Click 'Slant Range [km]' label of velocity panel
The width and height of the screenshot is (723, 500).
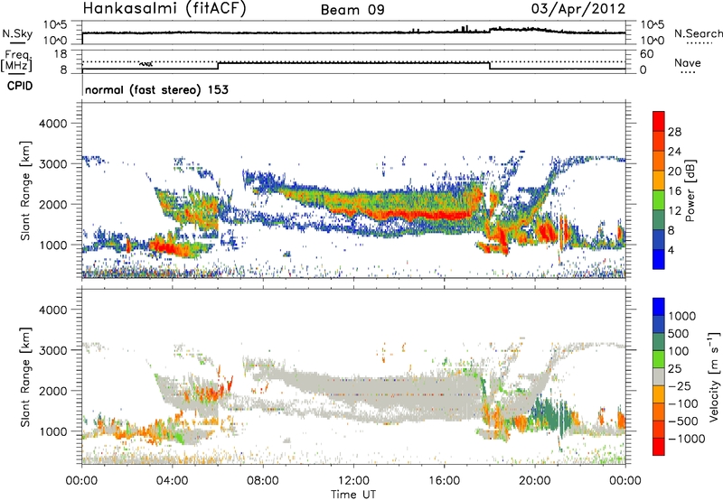pyautogui.click(x=25, y=377)
